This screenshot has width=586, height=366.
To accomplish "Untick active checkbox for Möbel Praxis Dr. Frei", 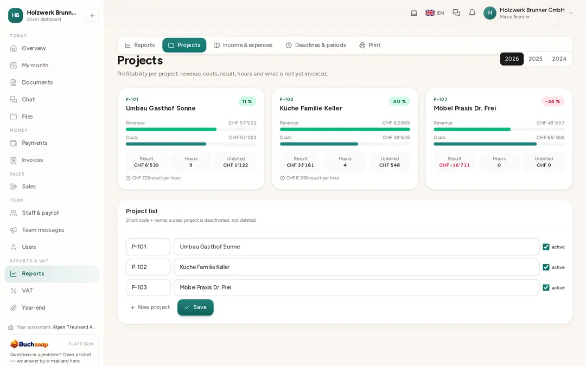I will click(546, 287).
